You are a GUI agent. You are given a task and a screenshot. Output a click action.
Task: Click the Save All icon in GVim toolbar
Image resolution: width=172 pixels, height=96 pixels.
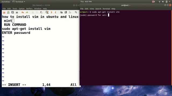(x=13, y=12)
